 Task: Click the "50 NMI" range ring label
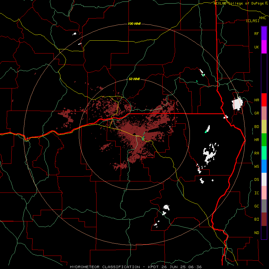tap(134, 79)
